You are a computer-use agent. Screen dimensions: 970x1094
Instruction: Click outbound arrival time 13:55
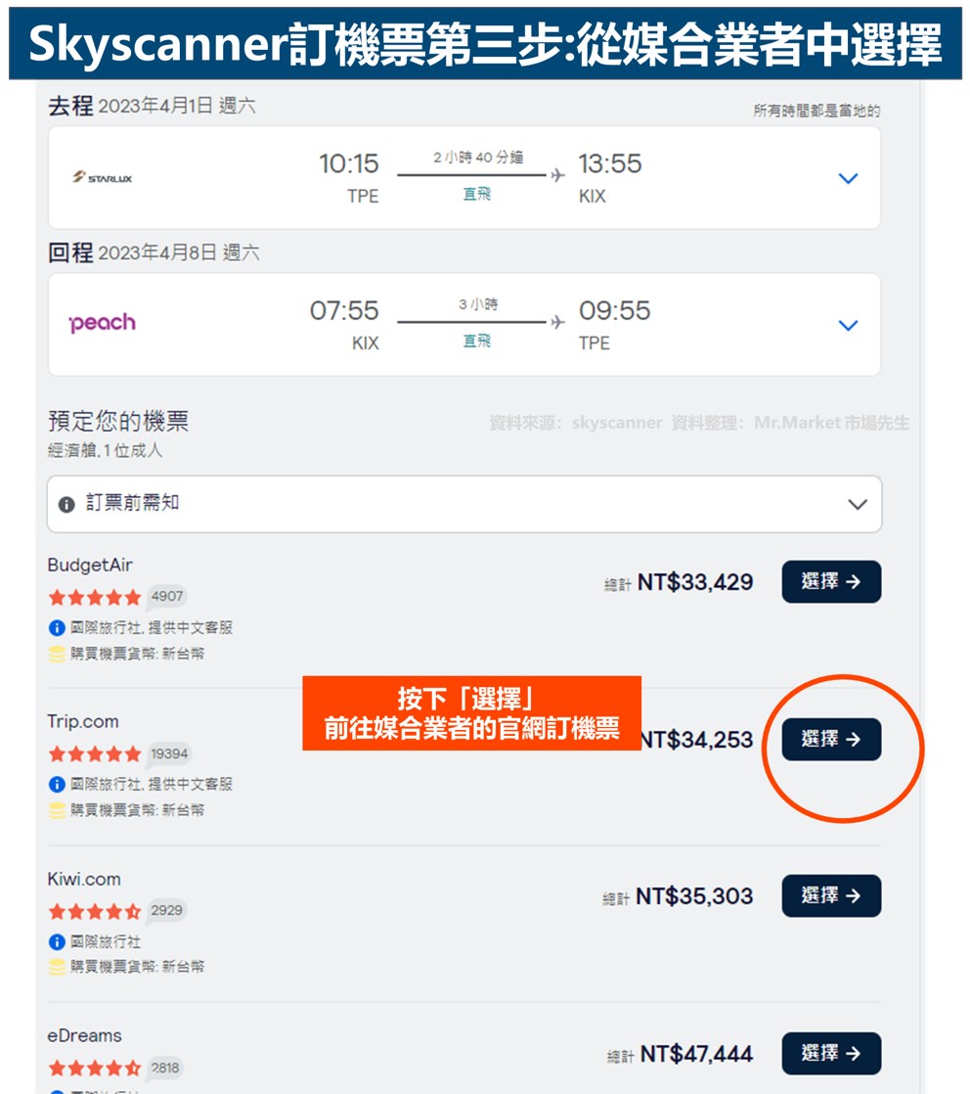coord(610,164)
